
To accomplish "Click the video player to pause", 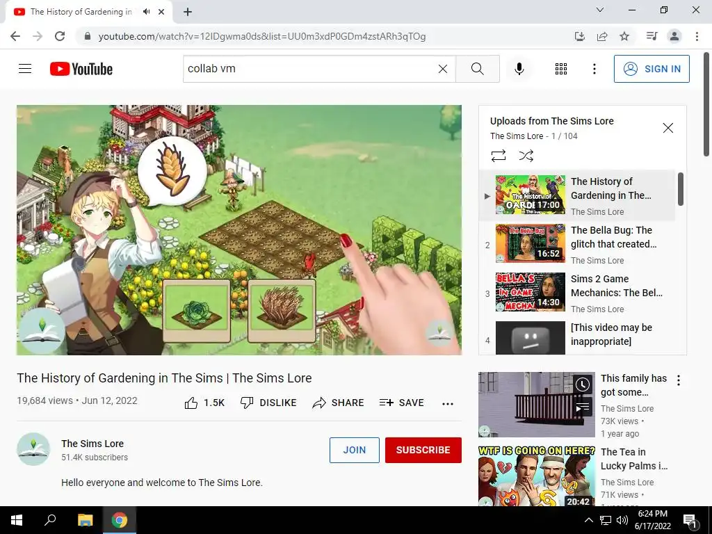I will pyautogui.click(x=239, y=229).
